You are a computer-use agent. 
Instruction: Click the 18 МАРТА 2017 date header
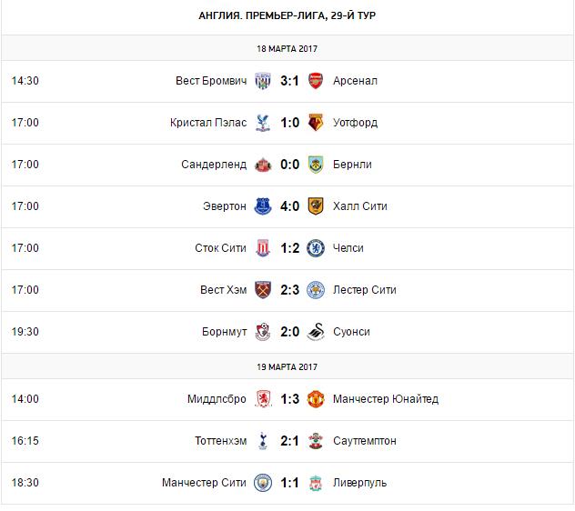[287, 48]
